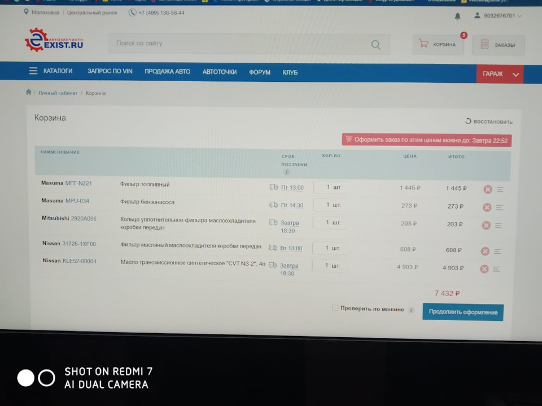Remove Masuma MFF-N221 from the cart
The width and height of the screenshot is (542, 406).
pos(487,189)
